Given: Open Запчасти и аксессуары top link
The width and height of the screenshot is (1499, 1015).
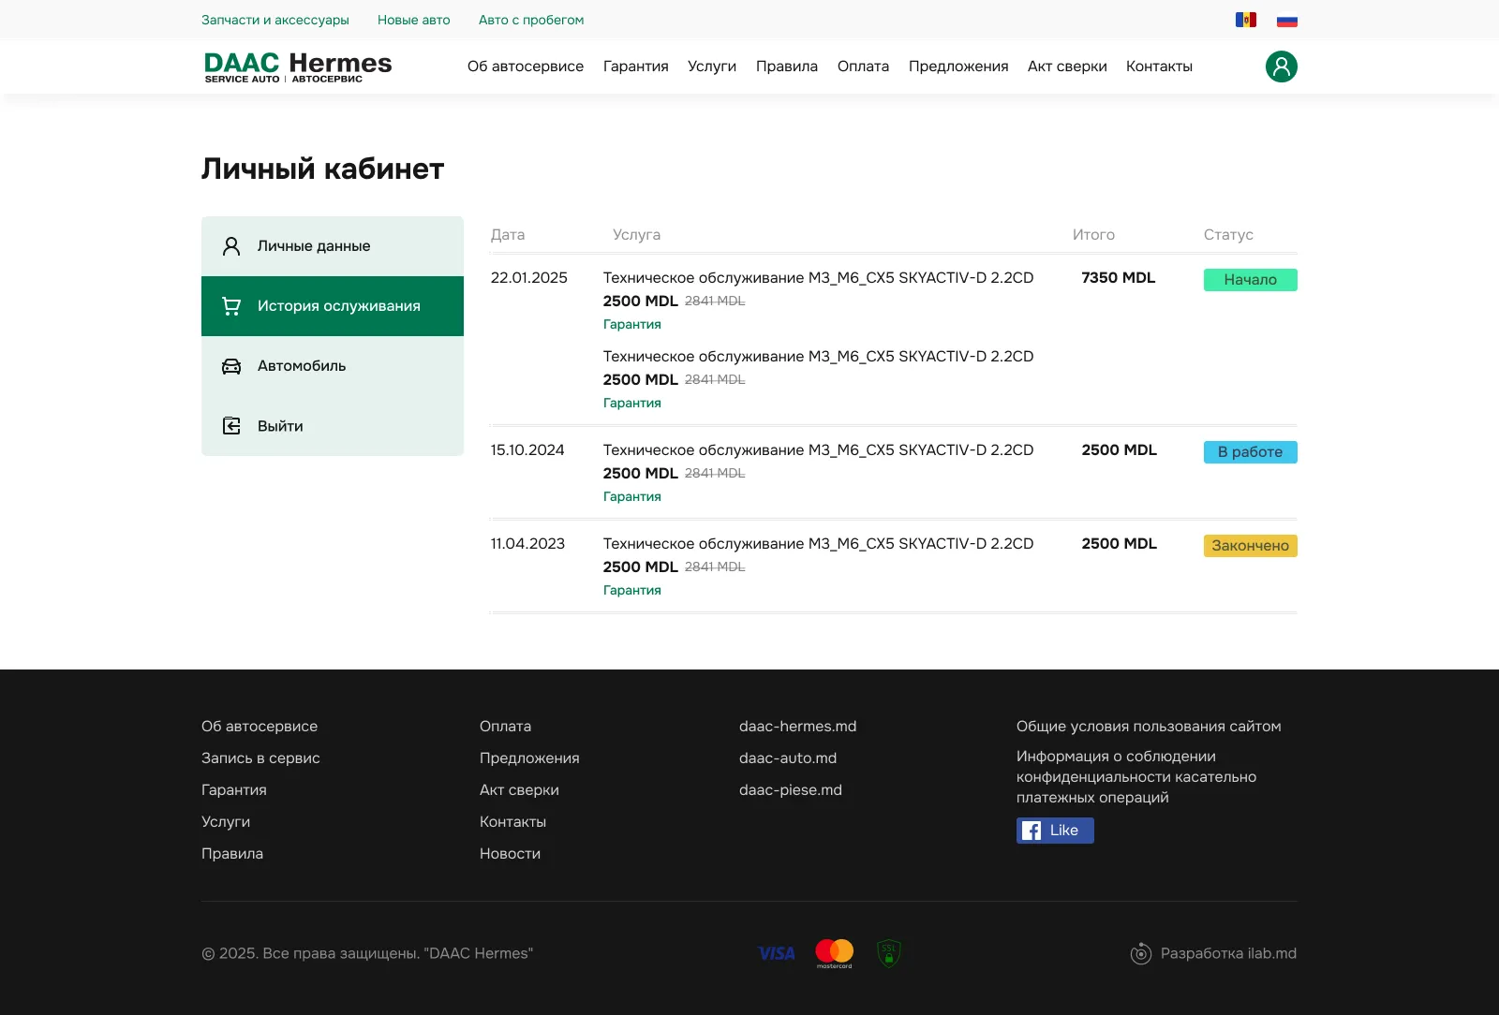Looking at the screenshot, I should [x=275, y=20].
